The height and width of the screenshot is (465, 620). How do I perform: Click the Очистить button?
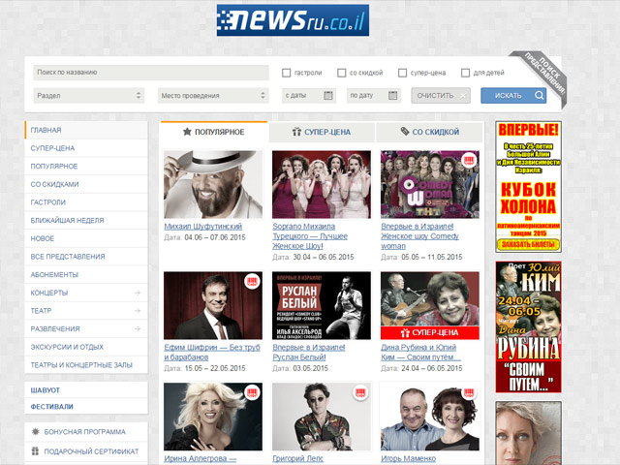(441, 96)
